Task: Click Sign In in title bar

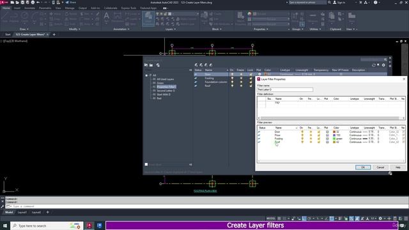Action: 339,3
